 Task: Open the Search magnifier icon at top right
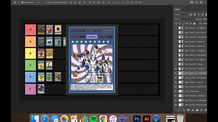197,2
